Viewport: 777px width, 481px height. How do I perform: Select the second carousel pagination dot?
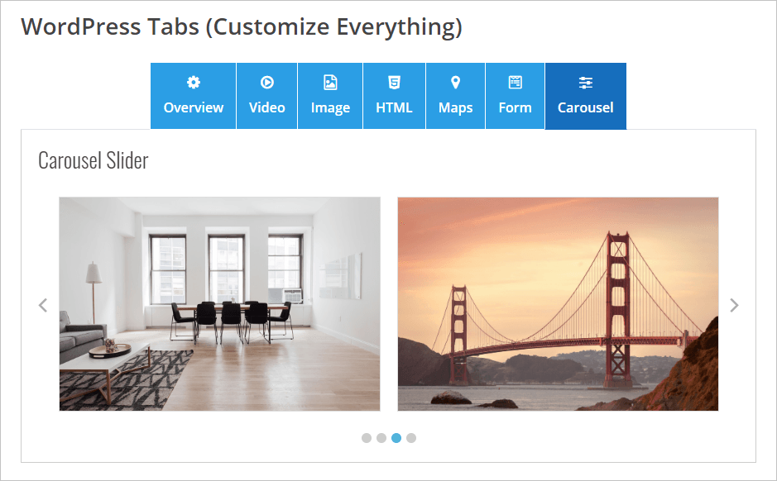coord(381,438)
